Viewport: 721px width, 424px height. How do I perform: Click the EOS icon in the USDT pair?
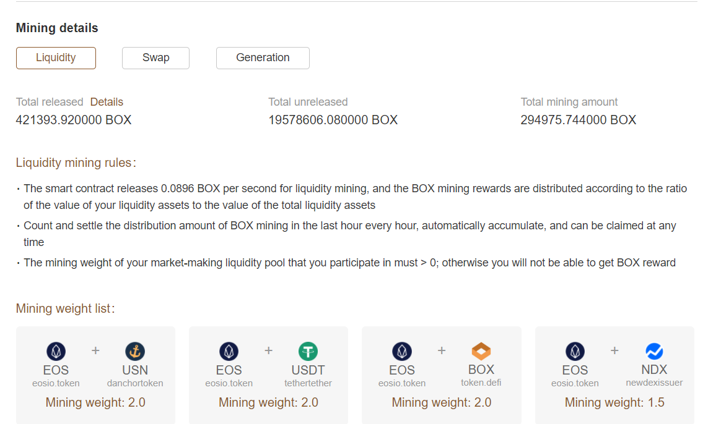click(229, 352)
